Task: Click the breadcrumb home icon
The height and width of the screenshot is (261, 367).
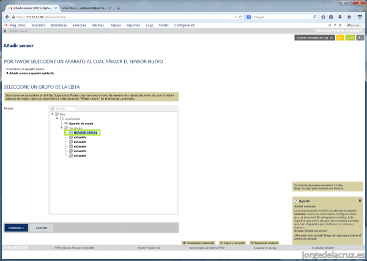Action: [x=5, y=31]
